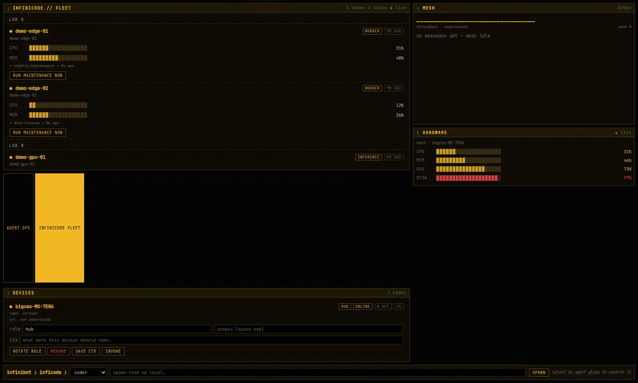Open the coder agent type dropdown
Screen dimensions: 638x383
[88, 372]
